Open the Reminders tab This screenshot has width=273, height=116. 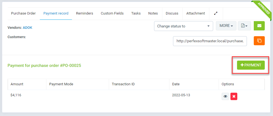coord(85,13)
